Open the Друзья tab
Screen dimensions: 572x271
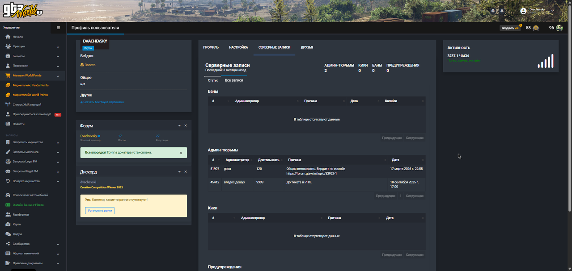[x=307, y=47]
